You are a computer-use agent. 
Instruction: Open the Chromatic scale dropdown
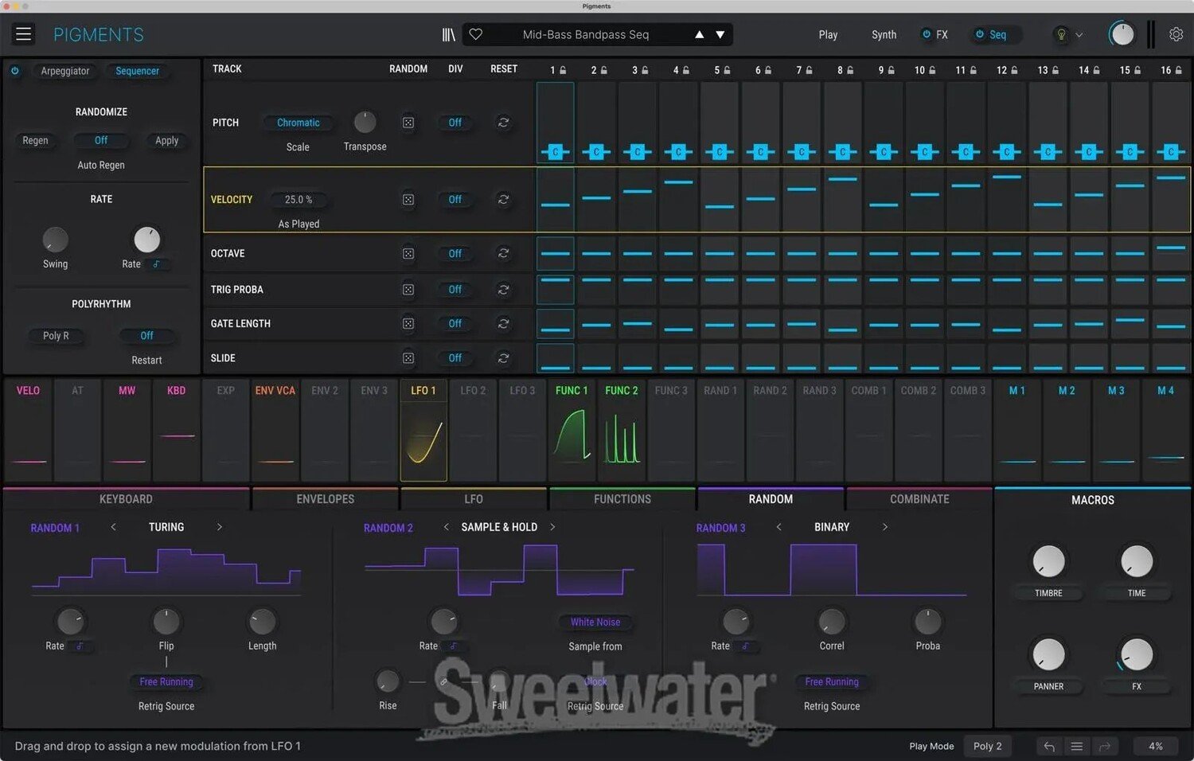coord(298,123)
